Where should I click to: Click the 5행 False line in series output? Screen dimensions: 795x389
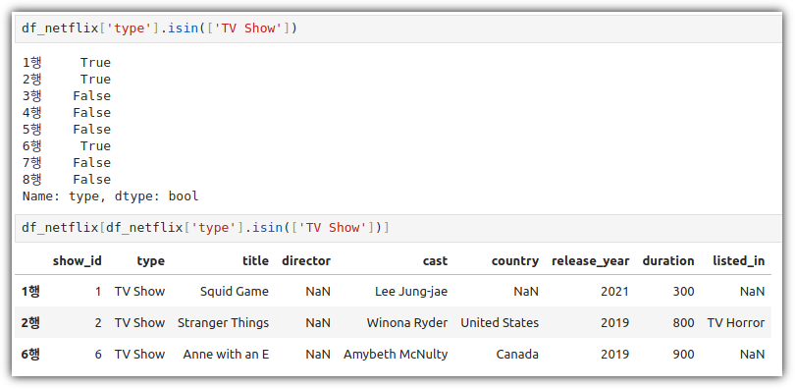(x=67, y=130)
